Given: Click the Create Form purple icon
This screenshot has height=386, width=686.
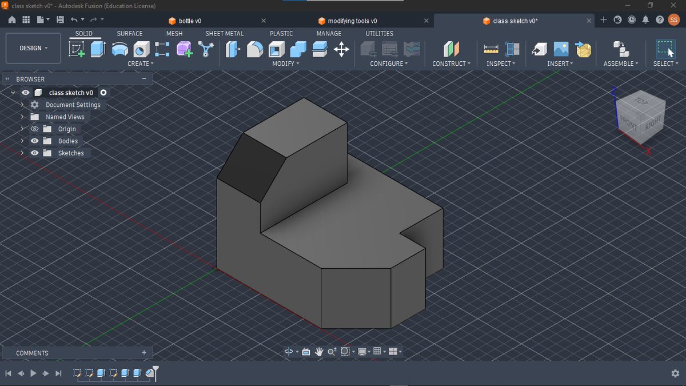Looking at the screenshot, I should [x=184, y=49].
